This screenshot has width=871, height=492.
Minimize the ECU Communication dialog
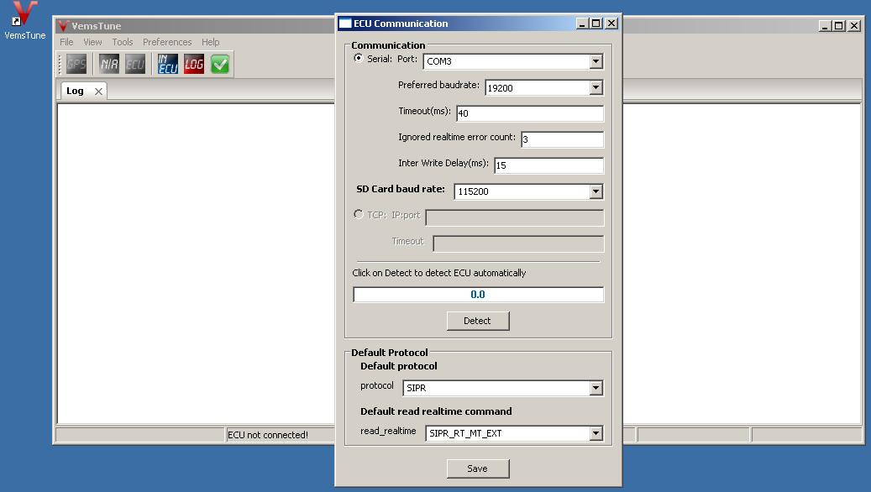tap(581, 24)
